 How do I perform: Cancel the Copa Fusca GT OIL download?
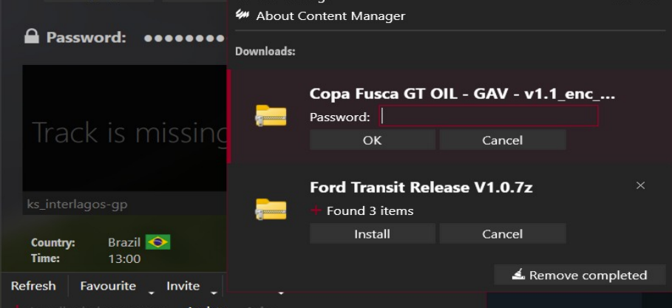pyautogui.click(x=502, y=140)
